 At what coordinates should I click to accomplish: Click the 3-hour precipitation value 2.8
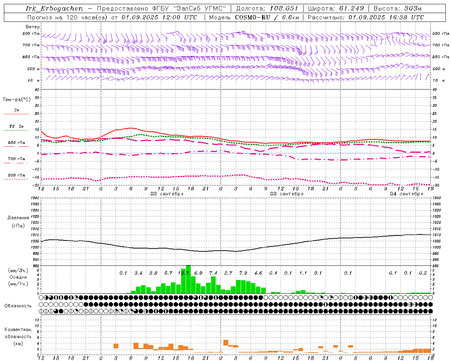pos(153,273)
